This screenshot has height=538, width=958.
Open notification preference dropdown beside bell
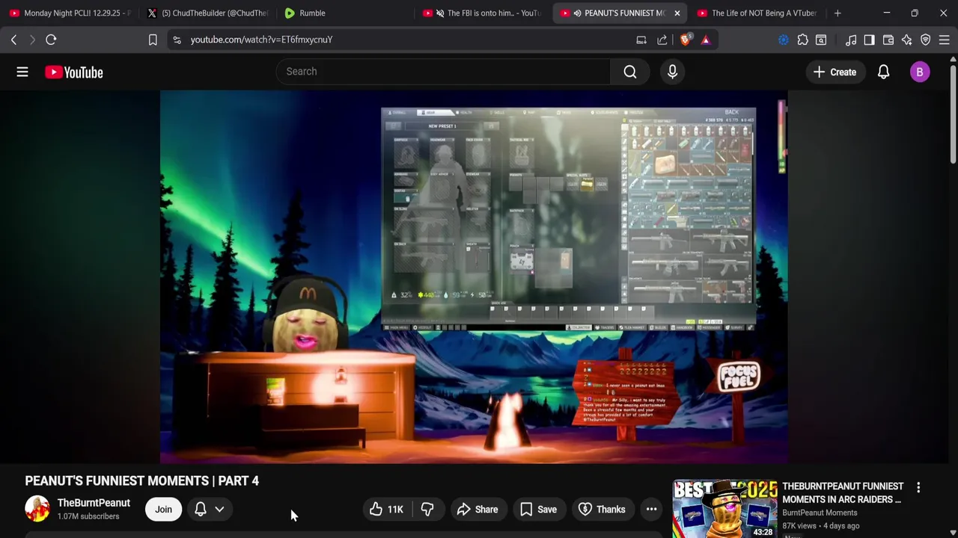219,510
